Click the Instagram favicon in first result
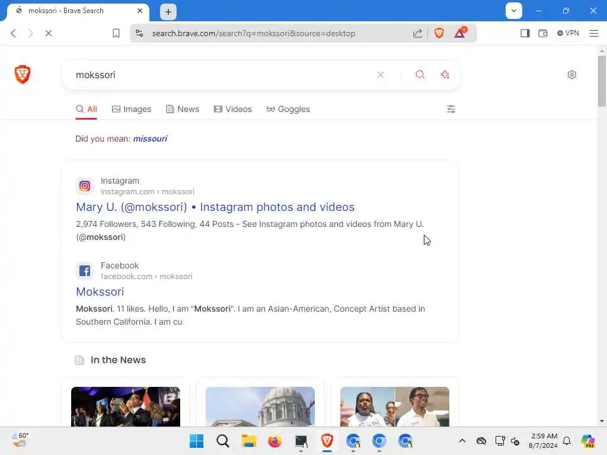This screenshot has height=455, width=607. 85,186
